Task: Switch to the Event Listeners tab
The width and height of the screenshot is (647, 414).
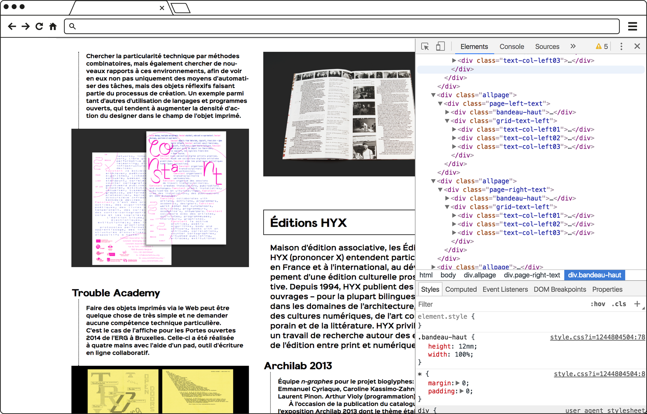Action: (x=505, y=289)
